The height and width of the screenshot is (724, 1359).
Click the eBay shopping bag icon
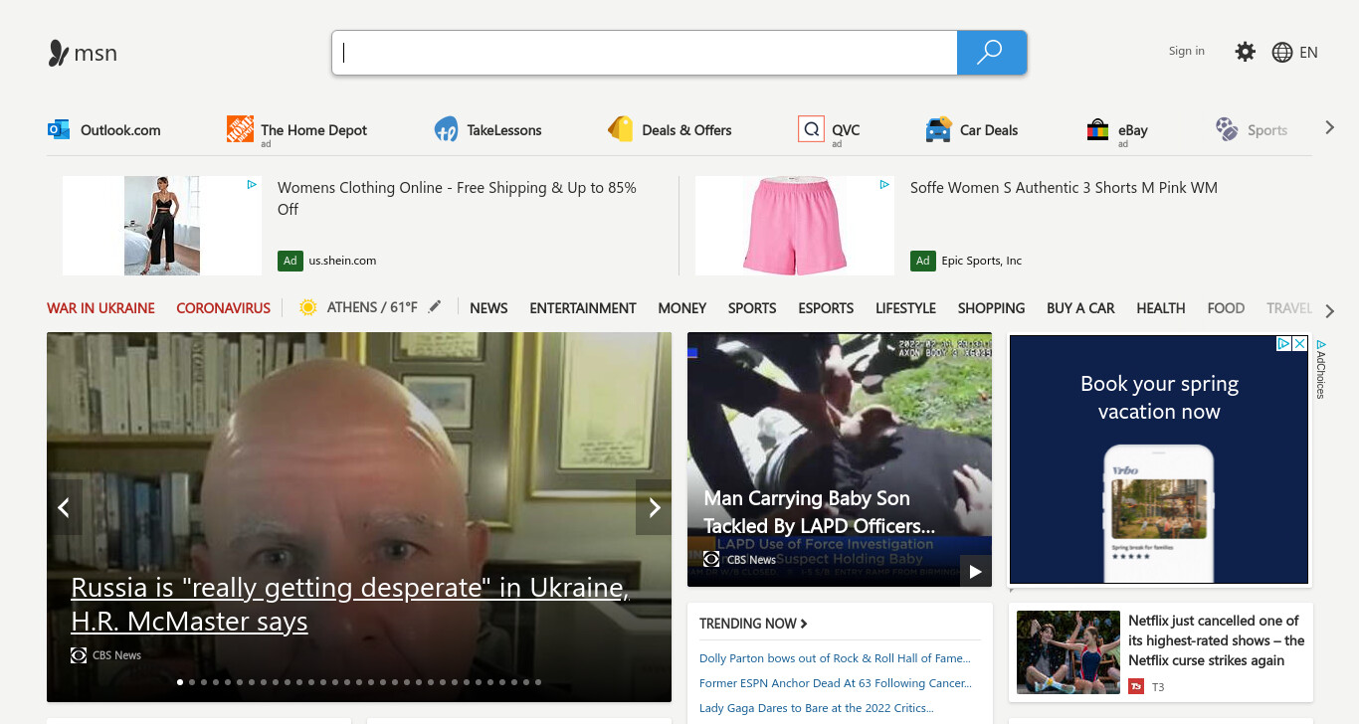coord(1097,129)
